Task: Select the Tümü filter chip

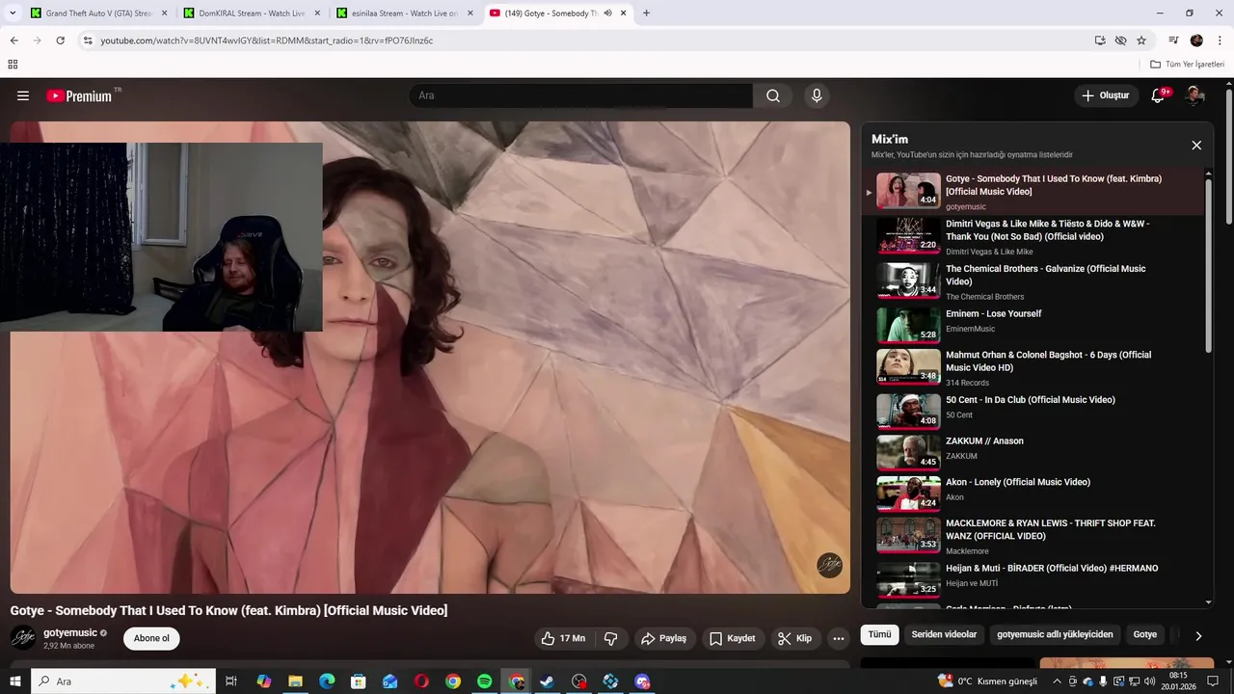Action: (879, 634)
